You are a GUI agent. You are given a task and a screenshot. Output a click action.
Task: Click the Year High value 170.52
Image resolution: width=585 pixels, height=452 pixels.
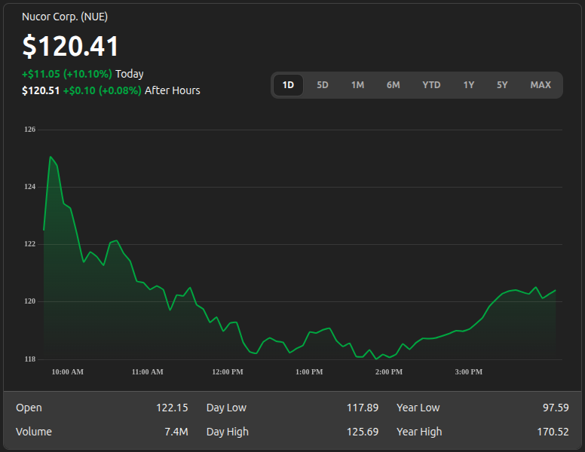tap(553, 432)
